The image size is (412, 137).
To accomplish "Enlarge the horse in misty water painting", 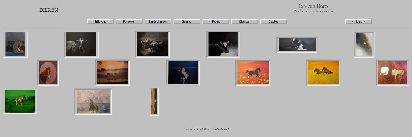I will pos(93,102).
